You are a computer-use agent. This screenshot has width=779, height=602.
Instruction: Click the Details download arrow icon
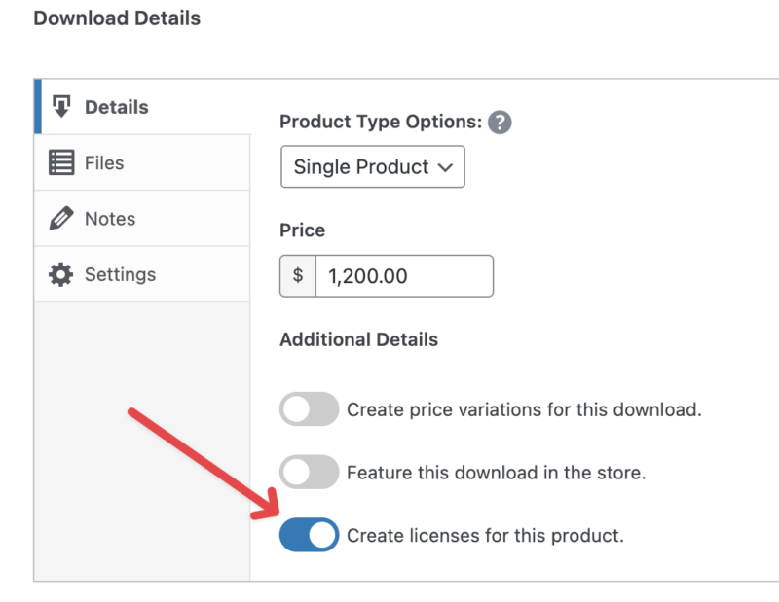61,107
